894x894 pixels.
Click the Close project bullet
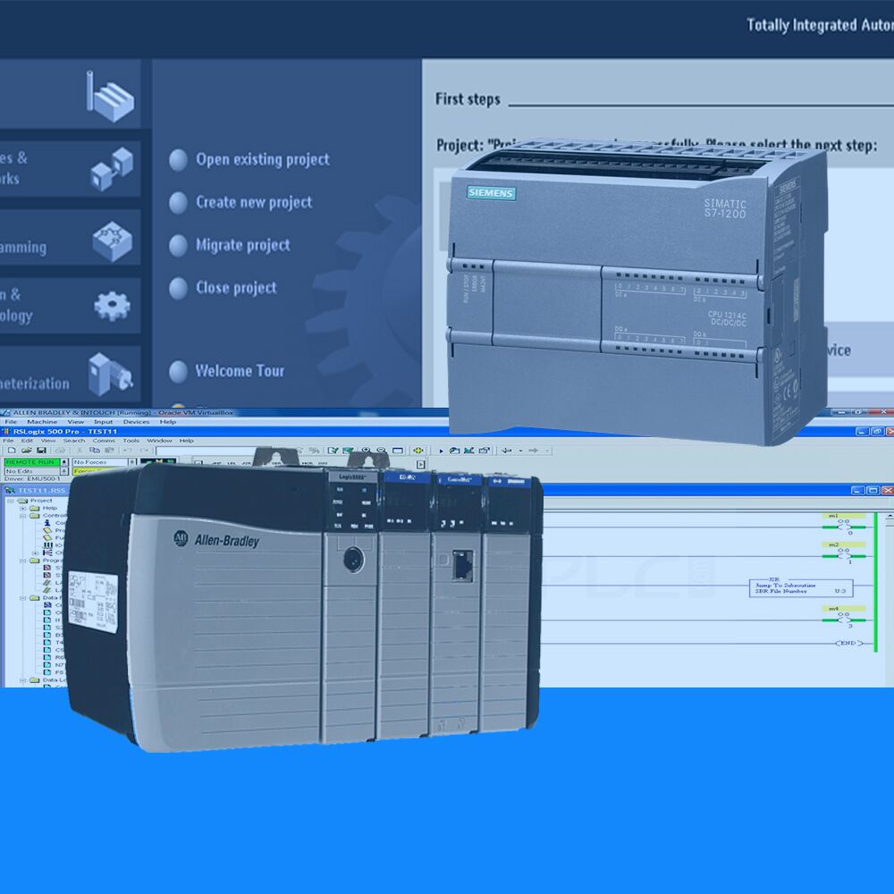pyautogui.click(x=179, y=289)
